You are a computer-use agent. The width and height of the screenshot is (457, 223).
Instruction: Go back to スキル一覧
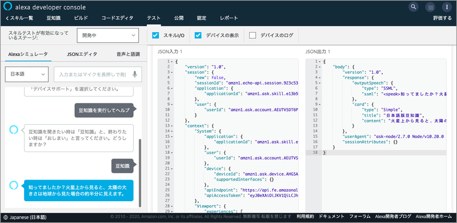19,18
